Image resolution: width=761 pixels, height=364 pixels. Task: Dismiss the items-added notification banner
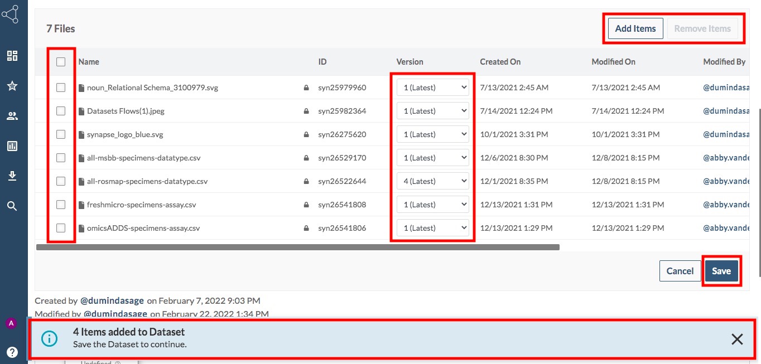click(736, 338)
